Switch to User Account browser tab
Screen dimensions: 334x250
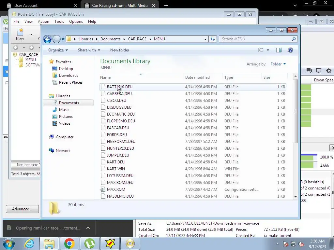point(25,6)
